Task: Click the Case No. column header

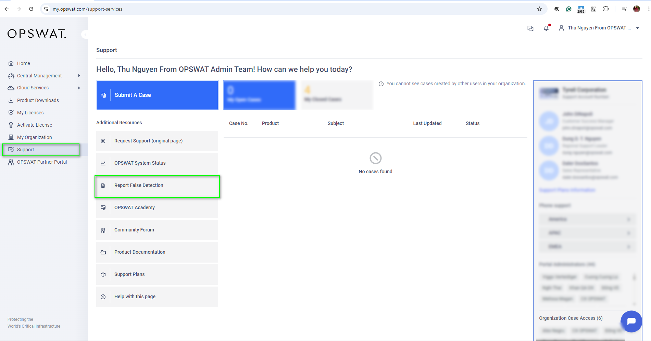Action: click(239, 123)
